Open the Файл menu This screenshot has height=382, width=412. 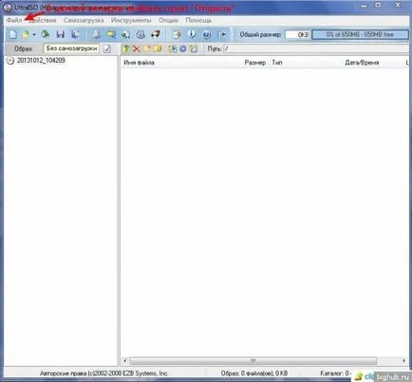coord(14,20)
